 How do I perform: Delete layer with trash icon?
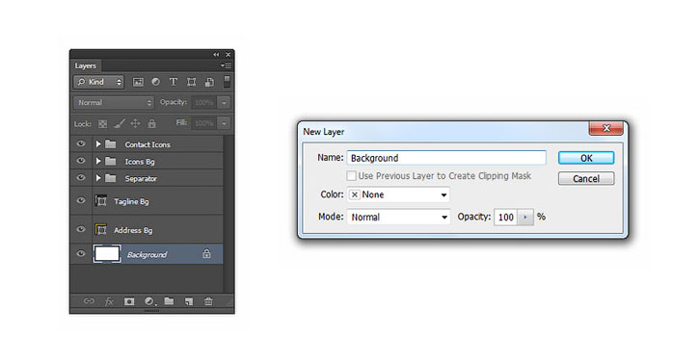208,301
